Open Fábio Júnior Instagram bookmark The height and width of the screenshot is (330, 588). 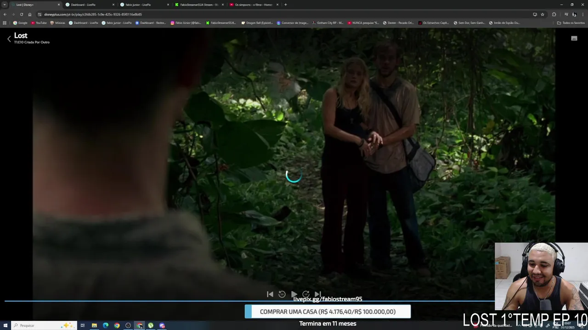pos(186,22)
